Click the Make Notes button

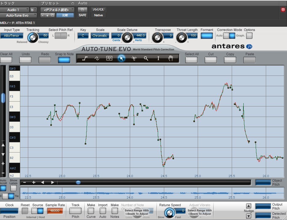114,211
